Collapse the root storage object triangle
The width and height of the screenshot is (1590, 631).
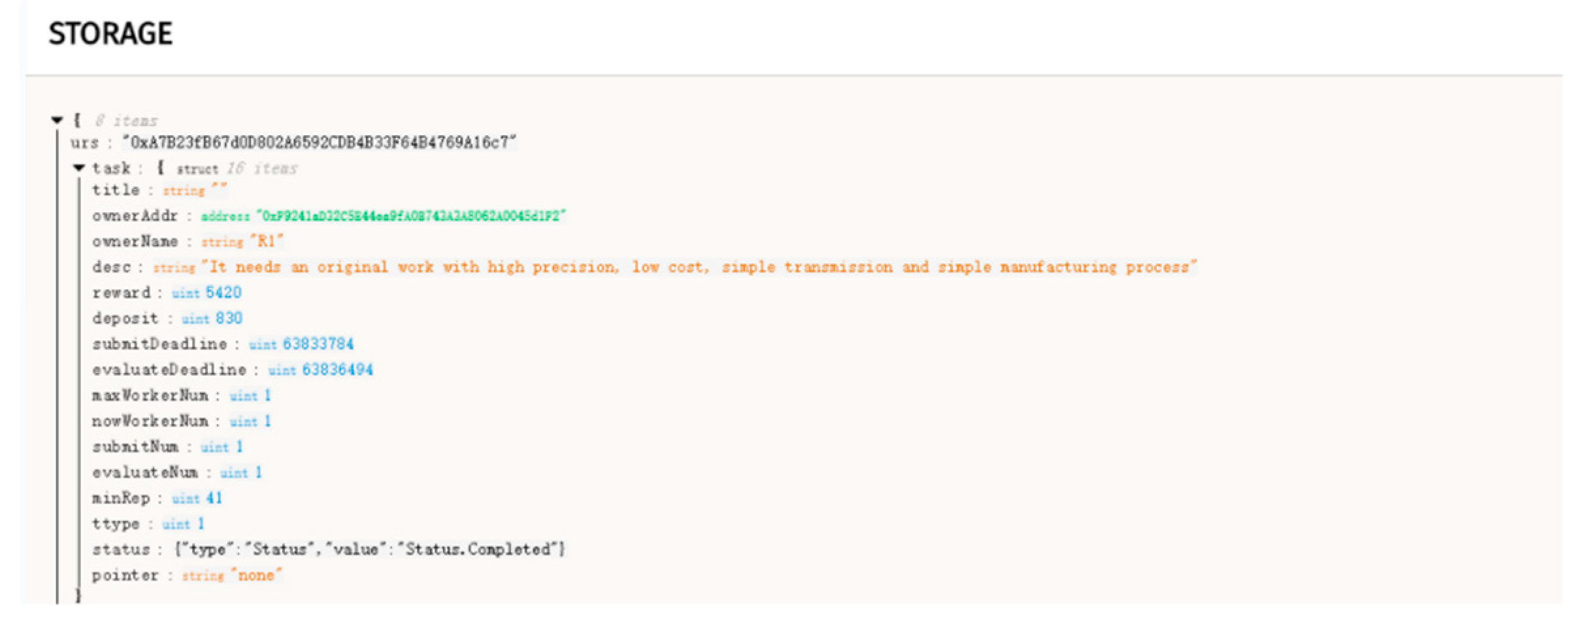click(58, 120)
